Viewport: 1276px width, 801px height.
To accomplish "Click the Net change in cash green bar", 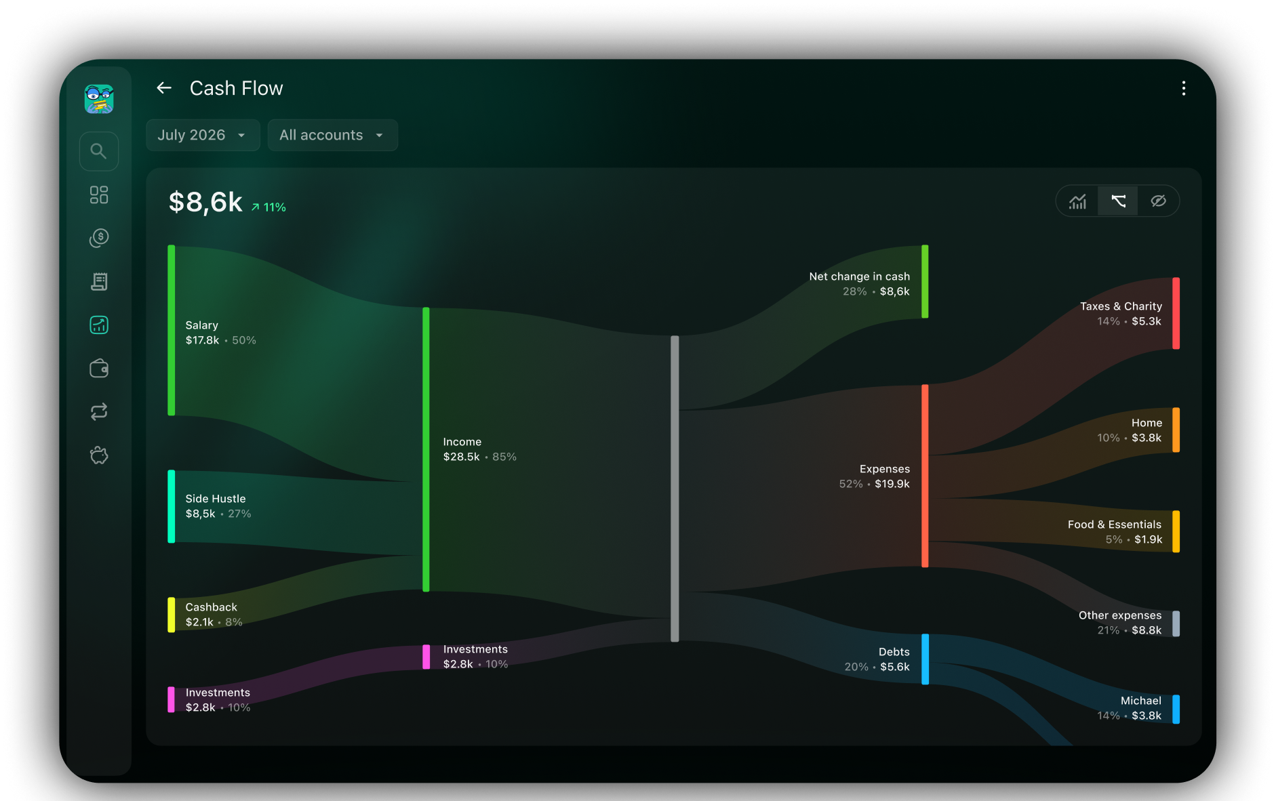I will (925, 281).
